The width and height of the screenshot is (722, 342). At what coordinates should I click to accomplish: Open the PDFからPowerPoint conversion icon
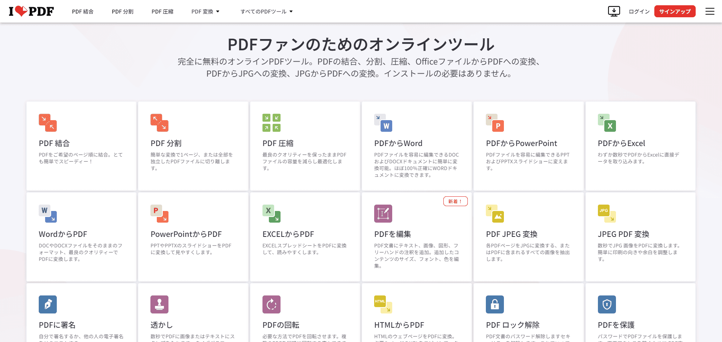tap(495, 123)
